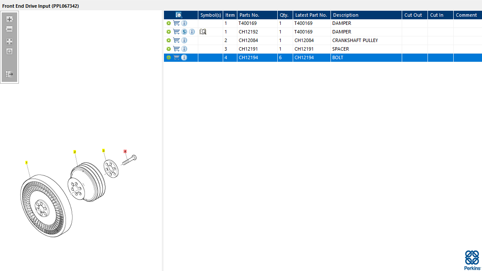Click the bolt drawing in diagram
Screen dimensions: 482x271
[130, 160]
